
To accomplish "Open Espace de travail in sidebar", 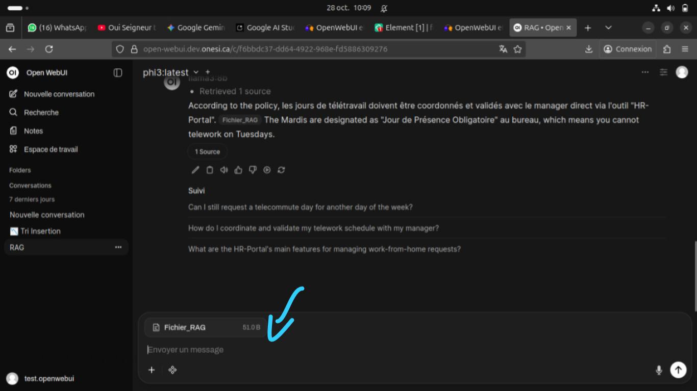I will (x=51, y=149).
